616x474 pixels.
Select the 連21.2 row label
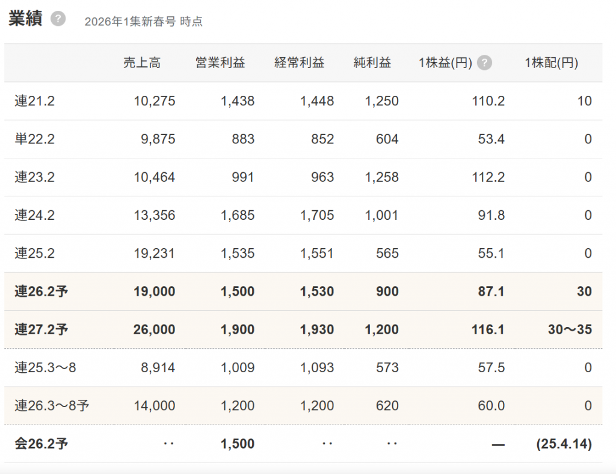[35, 101]
